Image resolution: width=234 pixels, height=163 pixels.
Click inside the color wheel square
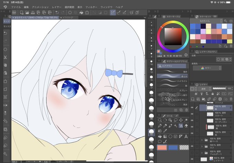tap(173, 36)
